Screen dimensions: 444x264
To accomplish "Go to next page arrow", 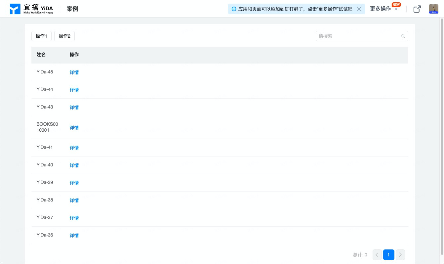I will (x=400, y=255).
